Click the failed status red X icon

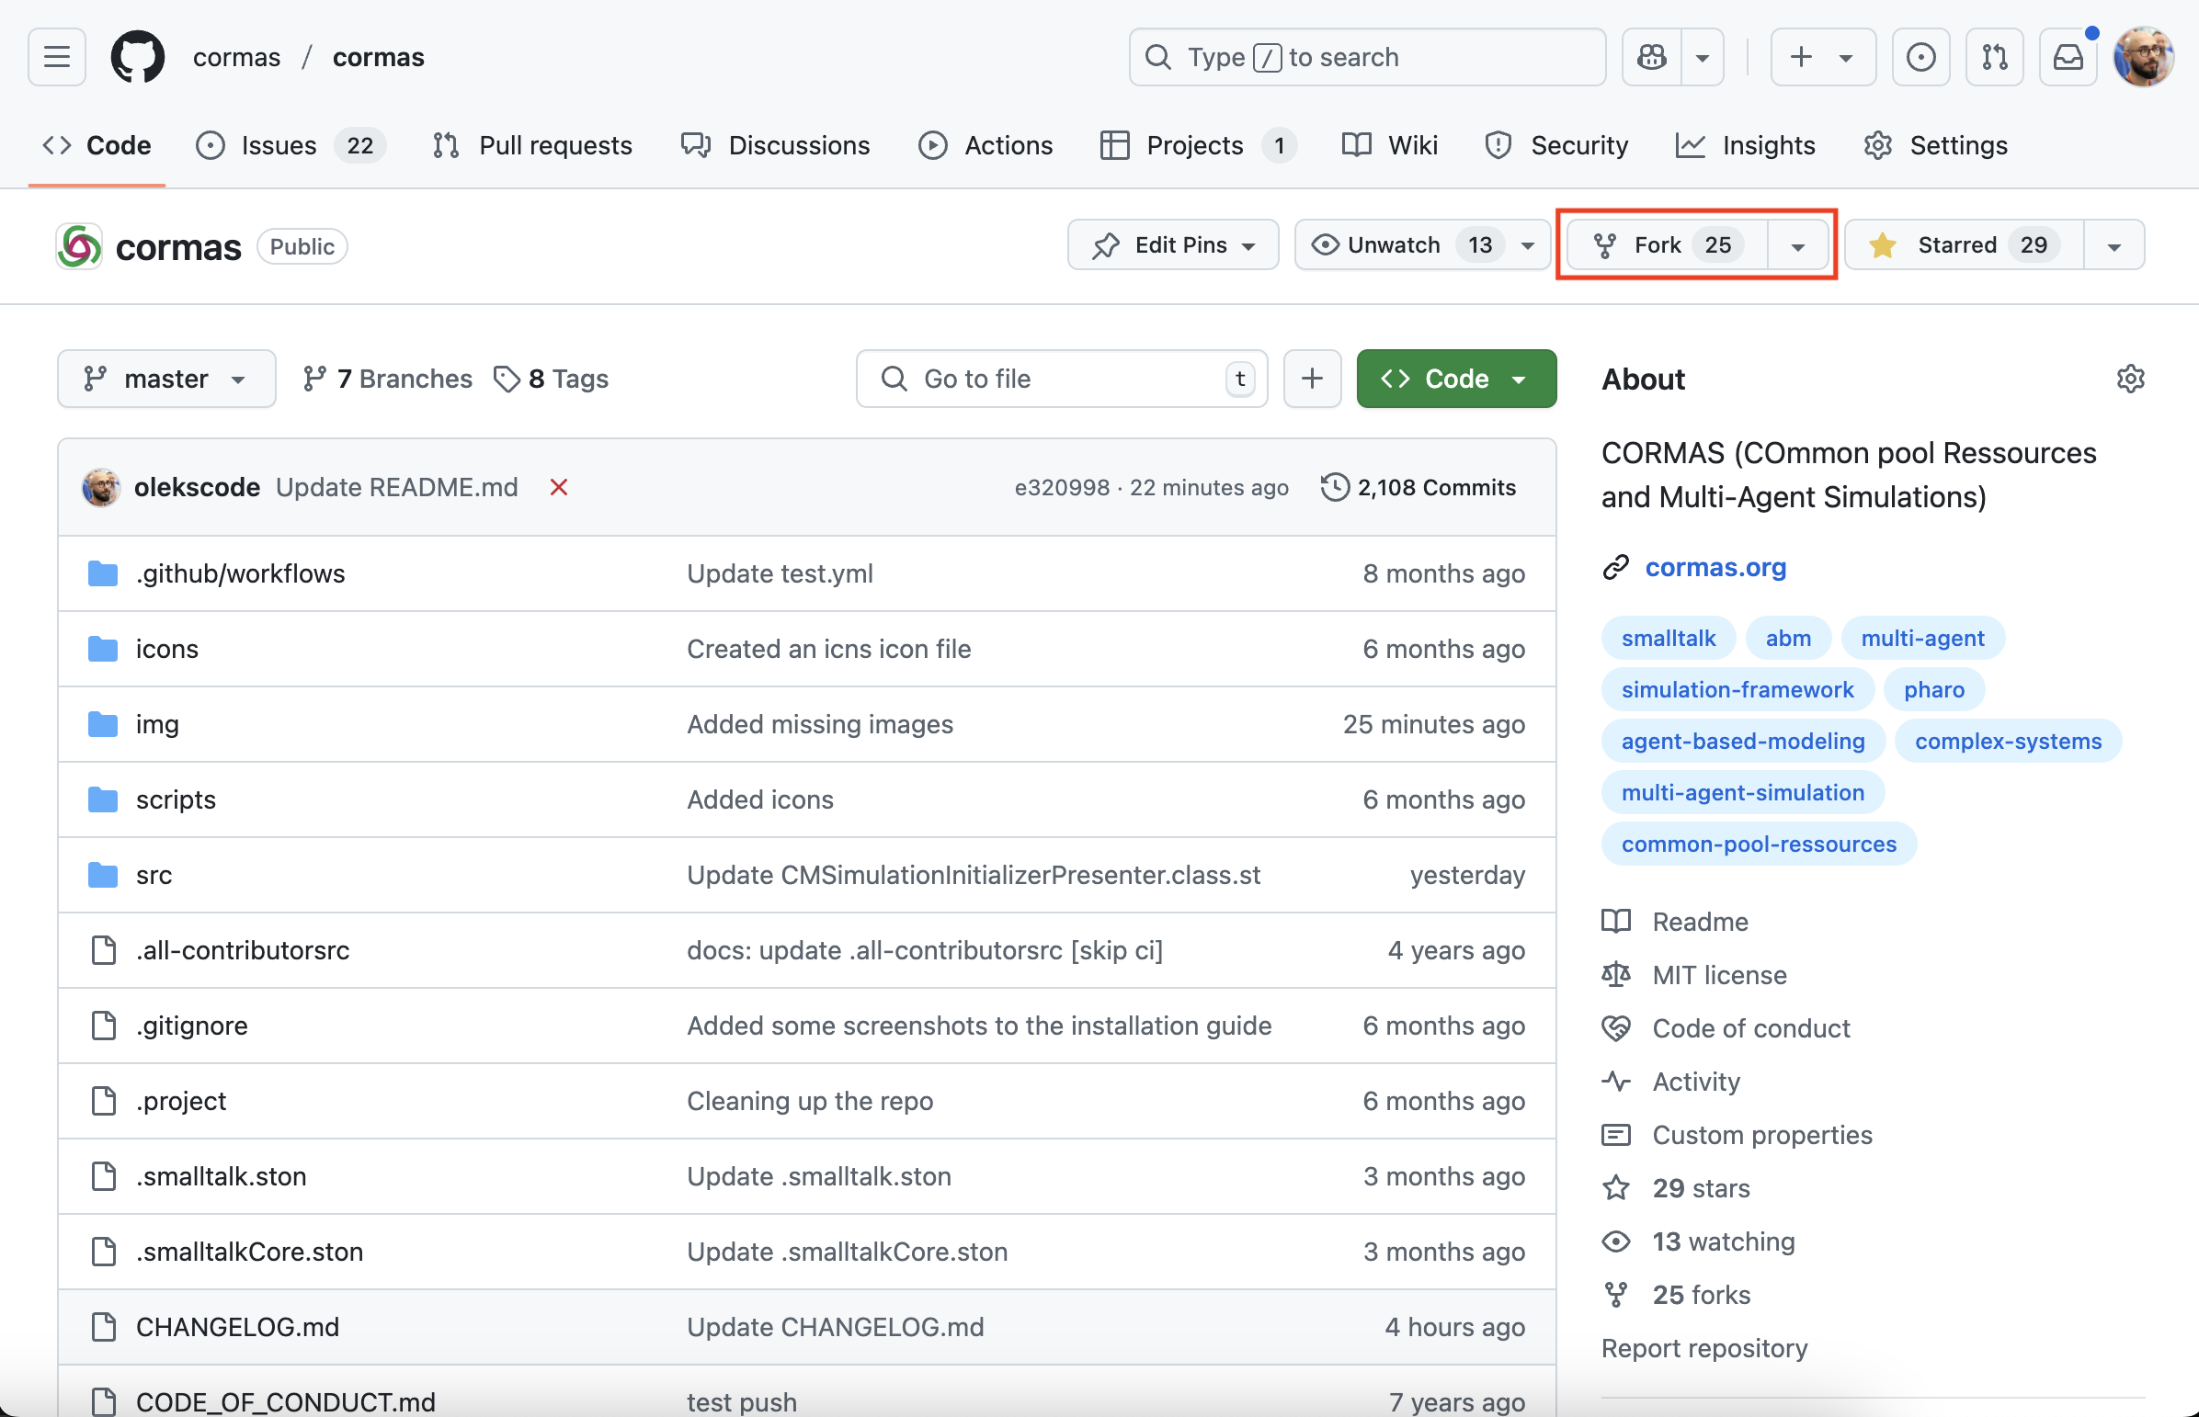click(559, 487)
